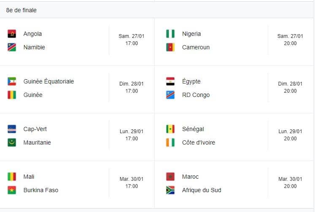
Task: Select the Burkina Faso flag icon
Action: point(12,190)
